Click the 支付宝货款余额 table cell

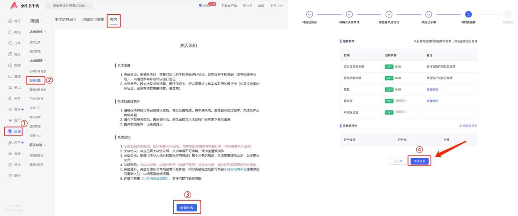361,67
